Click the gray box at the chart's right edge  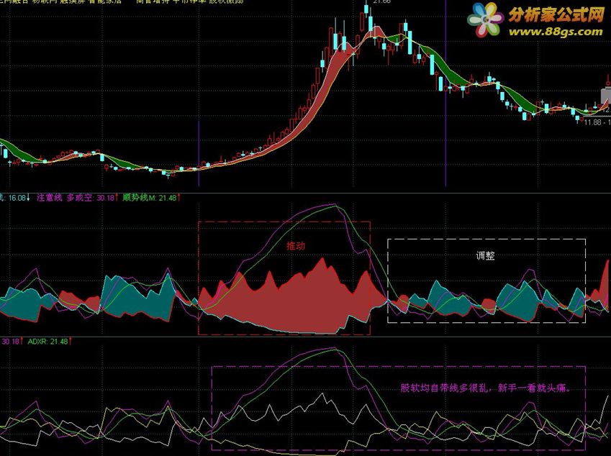(x=606, y=97)
